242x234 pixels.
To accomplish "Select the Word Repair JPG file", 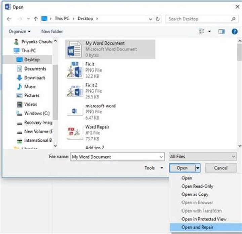I will [x=88, y=133].
